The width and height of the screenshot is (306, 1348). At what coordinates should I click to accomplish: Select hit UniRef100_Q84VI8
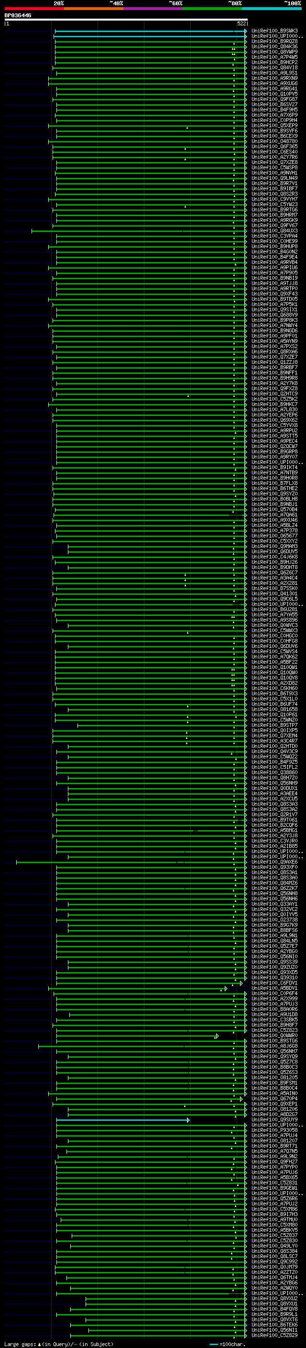point(274,67)
